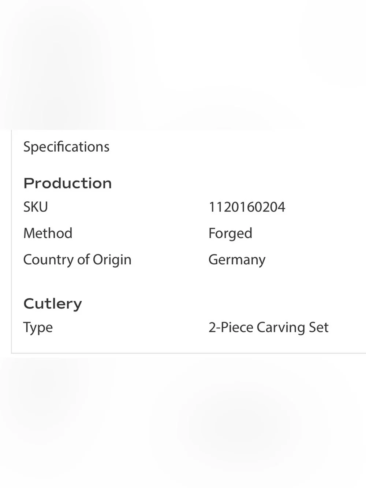Click the Country of Origin label
Viewport: 366px width, 488px height.
point(77,260)
